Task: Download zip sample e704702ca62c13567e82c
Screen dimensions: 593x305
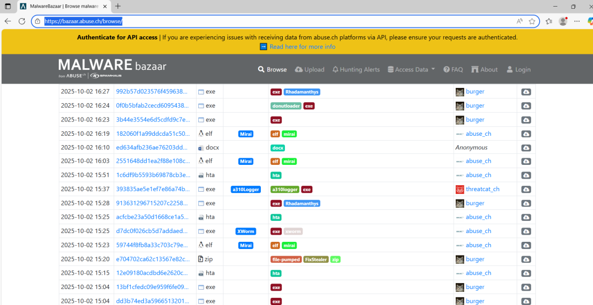Action: [526, 259]
